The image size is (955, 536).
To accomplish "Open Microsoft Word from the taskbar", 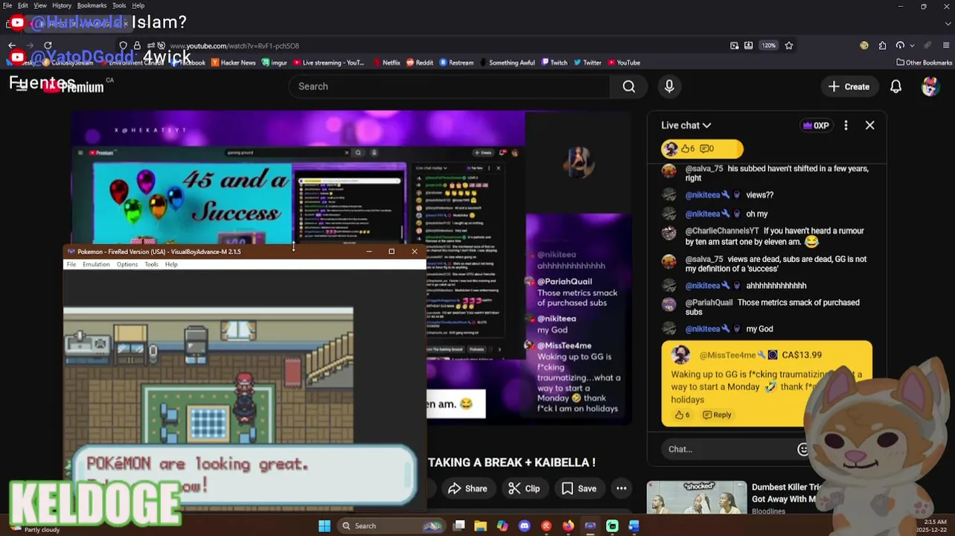I will click(x=633, y=526).
